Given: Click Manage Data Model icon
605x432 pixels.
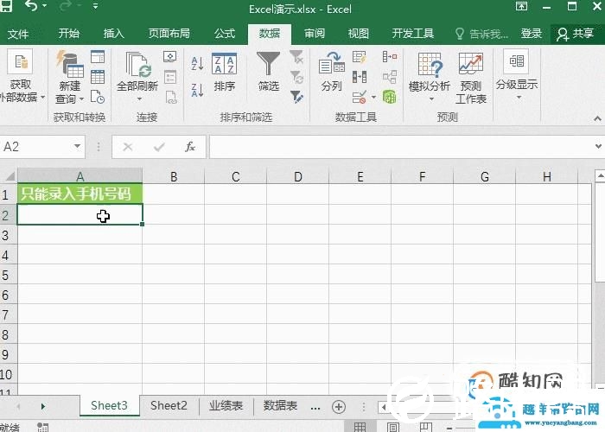Looking at the screenshot, I should pos(389,97).
